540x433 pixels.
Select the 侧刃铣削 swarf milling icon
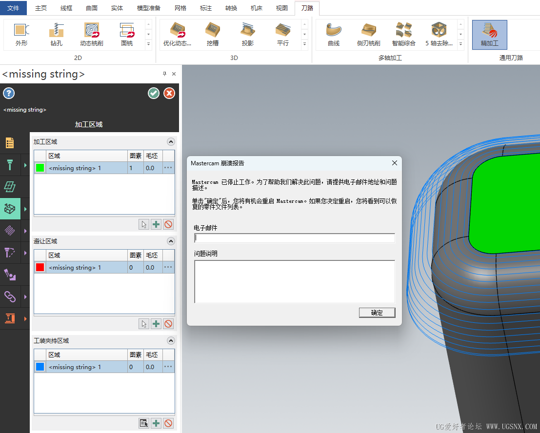368,35
